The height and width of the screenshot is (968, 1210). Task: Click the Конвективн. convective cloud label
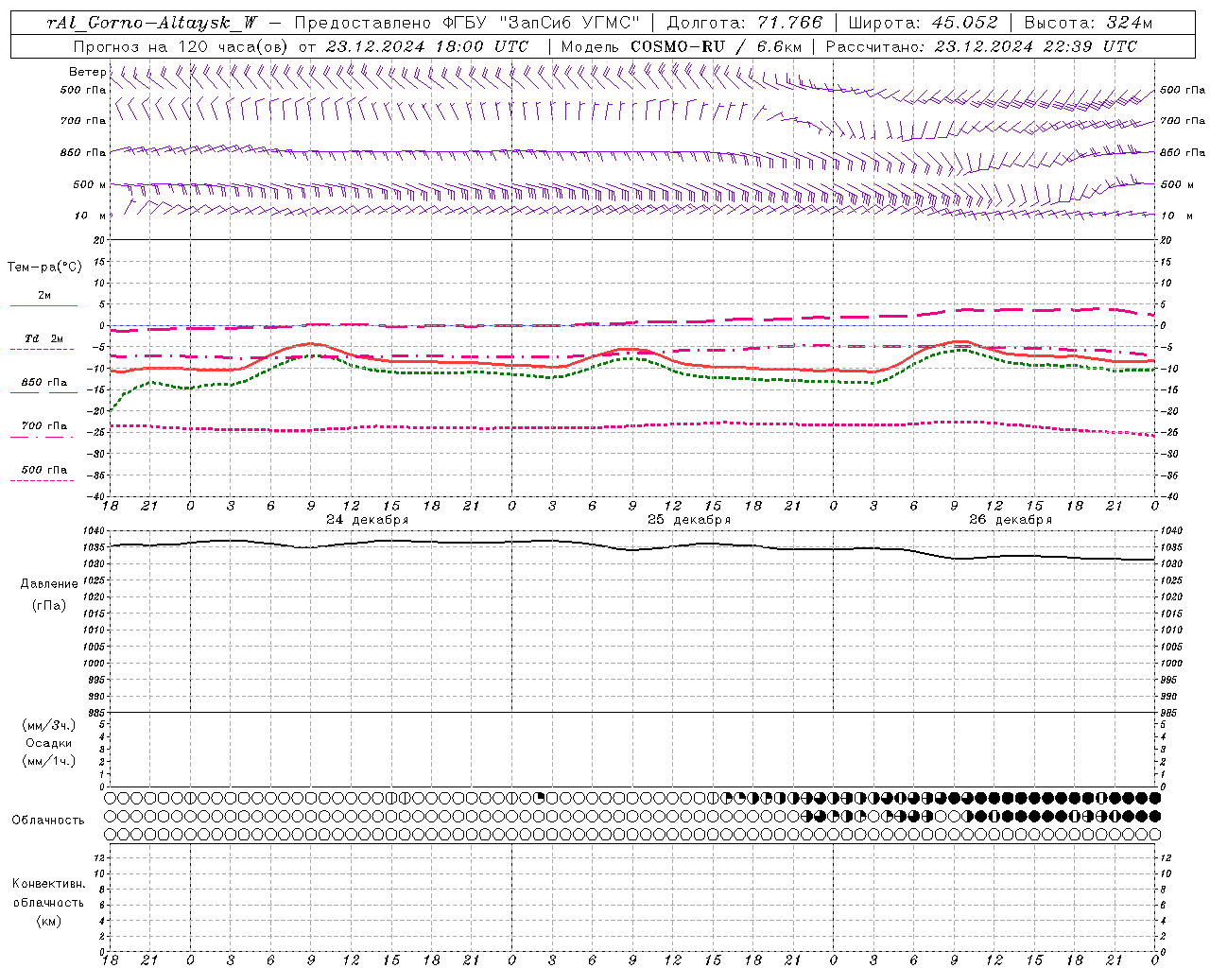pyautogui.click(x=48, y=884)
